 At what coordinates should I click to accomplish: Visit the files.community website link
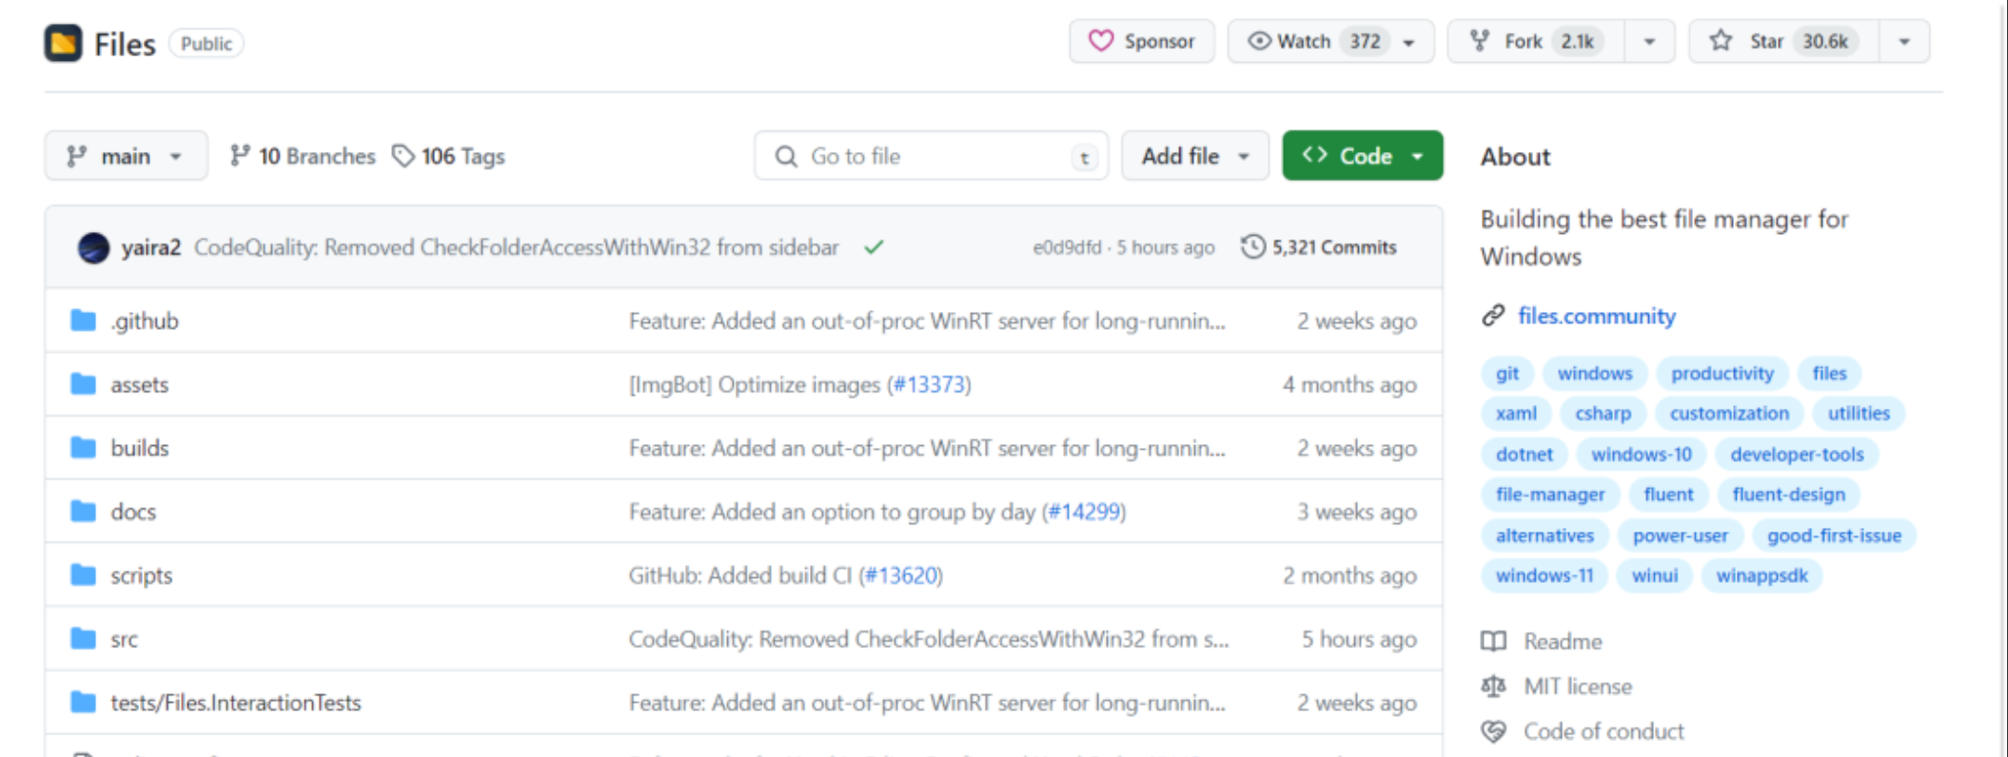pos(1596,317)
